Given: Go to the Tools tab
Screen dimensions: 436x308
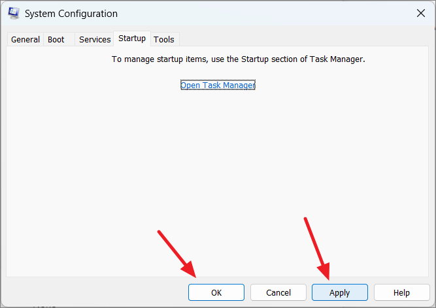Looking at the screenshot, I should [x=164, y=39].
